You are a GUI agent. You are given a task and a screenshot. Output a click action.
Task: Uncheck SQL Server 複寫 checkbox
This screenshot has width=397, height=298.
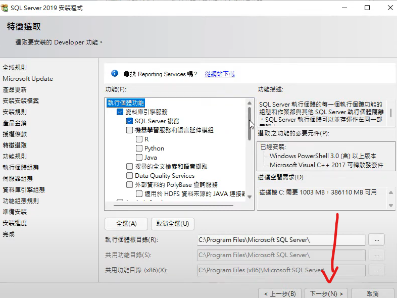[129, 121]
